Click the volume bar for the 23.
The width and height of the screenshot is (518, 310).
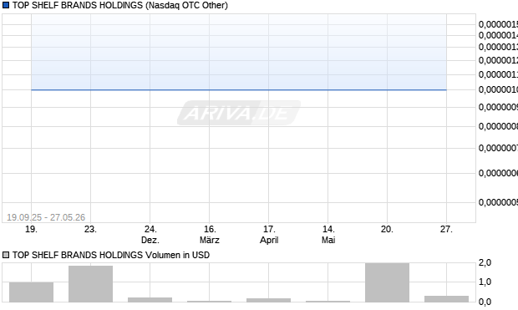(x=90, y=284)
